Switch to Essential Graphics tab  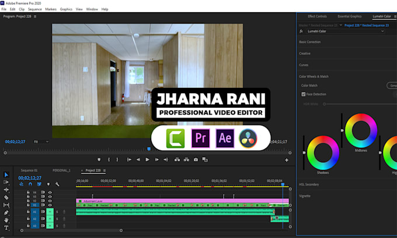349,16
